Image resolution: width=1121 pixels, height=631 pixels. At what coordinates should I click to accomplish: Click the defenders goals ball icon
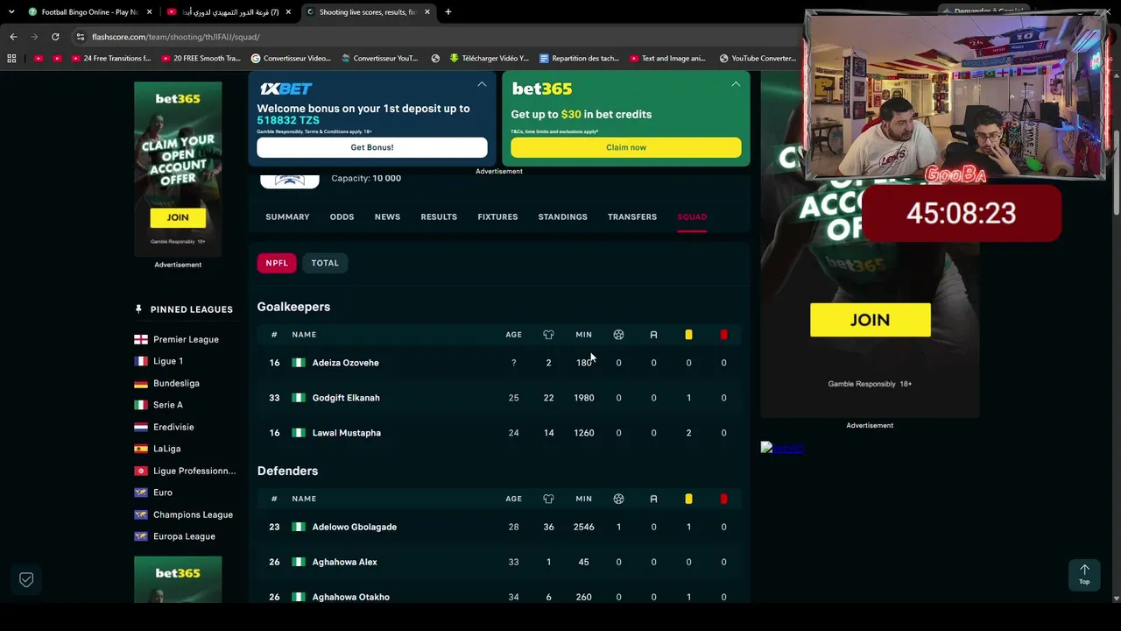618,499
